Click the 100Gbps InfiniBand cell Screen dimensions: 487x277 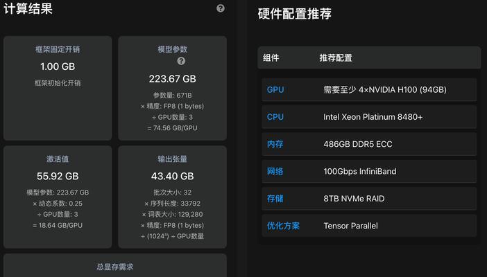pos(359,171)
